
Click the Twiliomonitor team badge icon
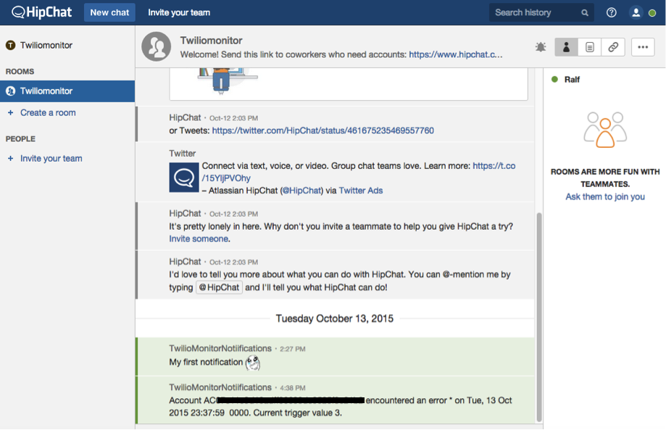coord(10,45)
